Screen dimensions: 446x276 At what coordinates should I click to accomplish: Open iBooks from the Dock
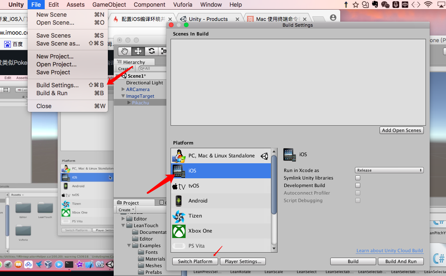point(18,265)
